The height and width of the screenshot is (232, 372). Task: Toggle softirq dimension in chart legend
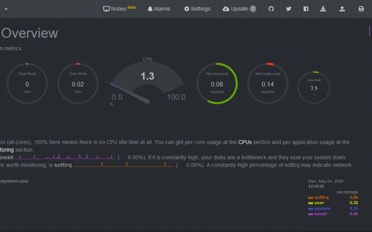322,197
